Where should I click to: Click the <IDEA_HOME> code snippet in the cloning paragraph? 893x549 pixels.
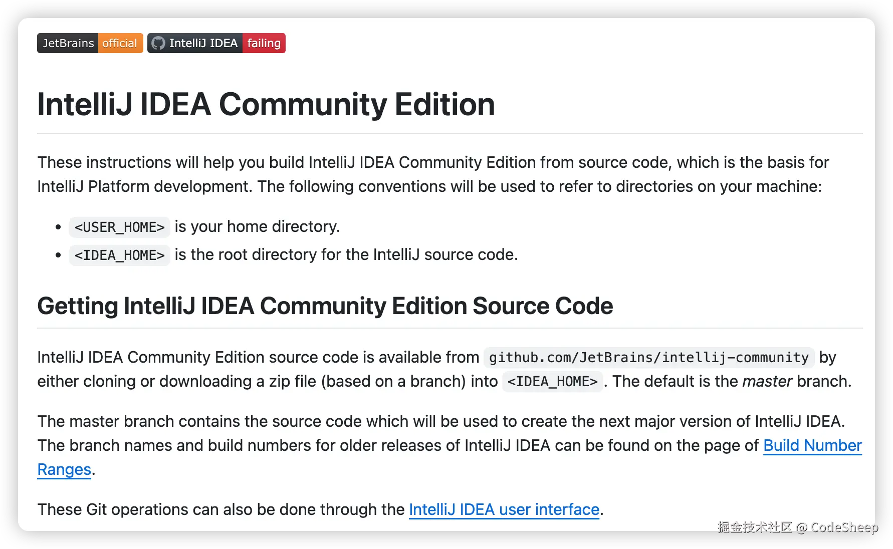point(552,382)
